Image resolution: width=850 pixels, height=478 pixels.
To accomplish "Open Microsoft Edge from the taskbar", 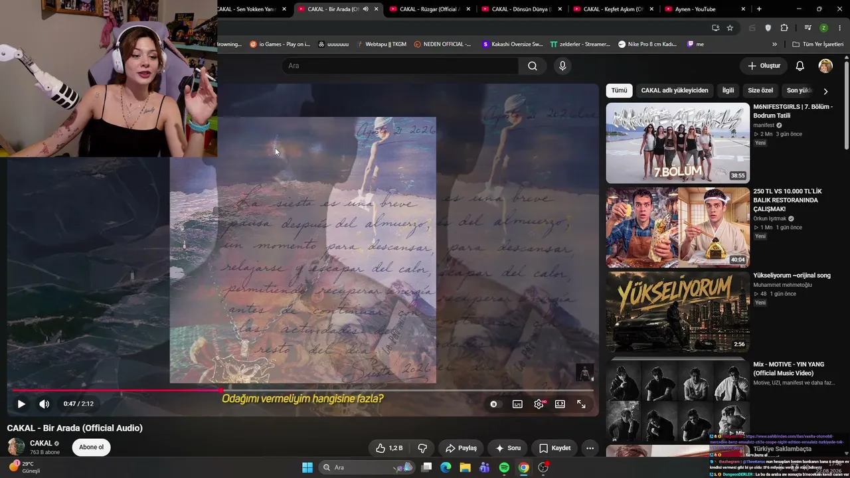I will click(446, 467).
